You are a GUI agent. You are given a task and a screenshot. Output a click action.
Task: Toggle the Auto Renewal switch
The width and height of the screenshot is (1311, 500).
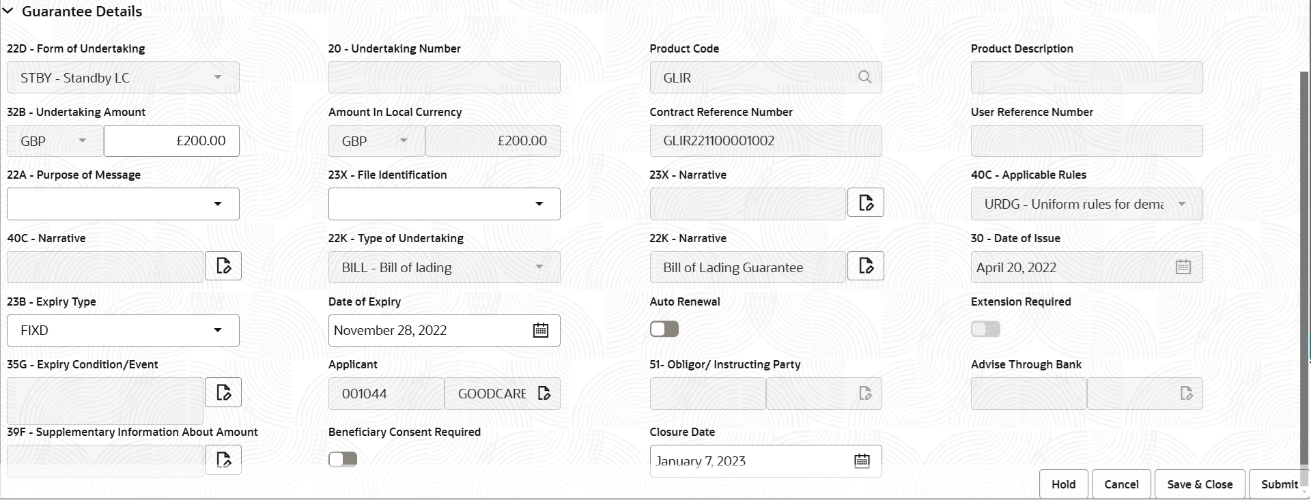(x=664, y=329)
